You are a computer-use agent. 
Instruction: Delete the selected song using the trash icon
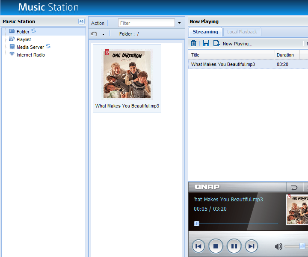click(193, 43)
